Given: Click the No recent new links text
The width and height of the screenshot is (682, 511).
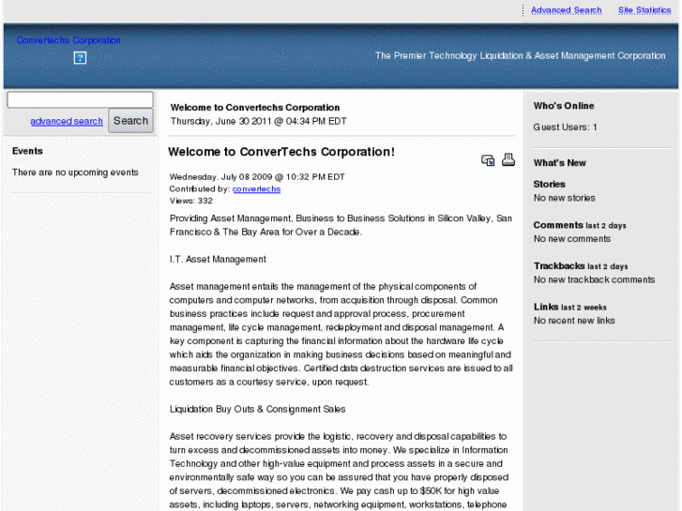Looking at the screenshot, I should (x=574, y=321).
